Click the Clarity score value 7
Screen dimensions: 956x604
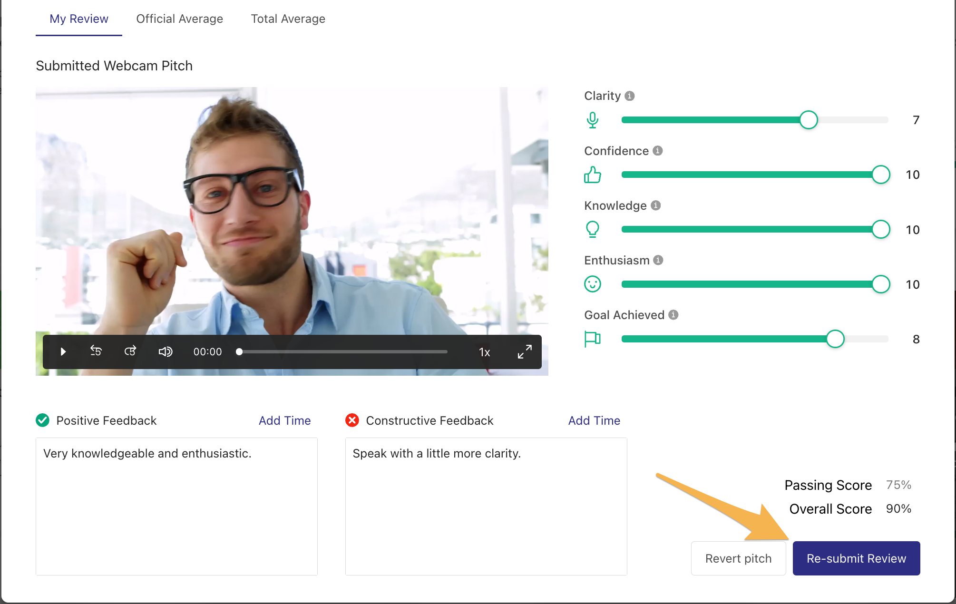916,120
